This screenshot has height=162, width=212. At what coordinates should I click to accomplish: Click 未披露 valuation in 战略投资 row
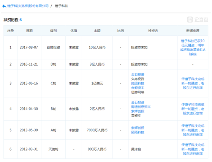tap(74, 47)
